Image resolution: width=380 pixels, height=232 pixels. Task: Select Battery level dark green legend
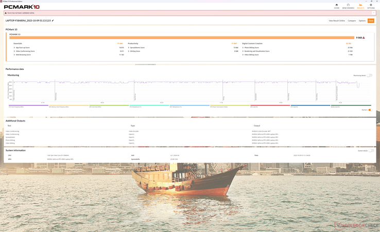tap(351, 106)
